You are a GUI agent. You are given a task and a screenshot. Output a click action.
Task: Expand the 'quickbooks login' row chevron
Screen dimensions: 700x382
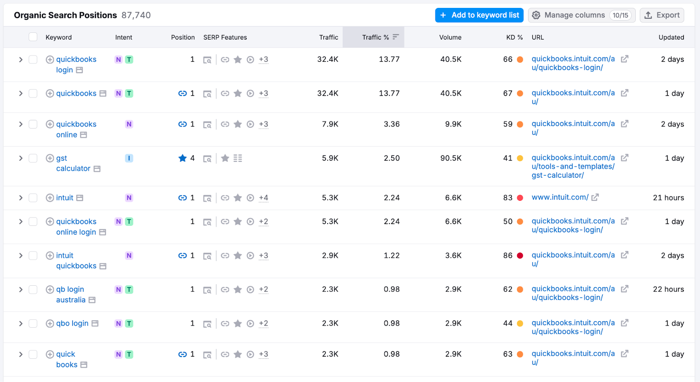(x=21, y=60)
